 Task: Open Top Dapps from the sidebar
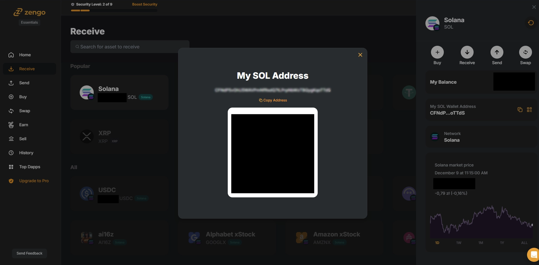coord(29,167)
